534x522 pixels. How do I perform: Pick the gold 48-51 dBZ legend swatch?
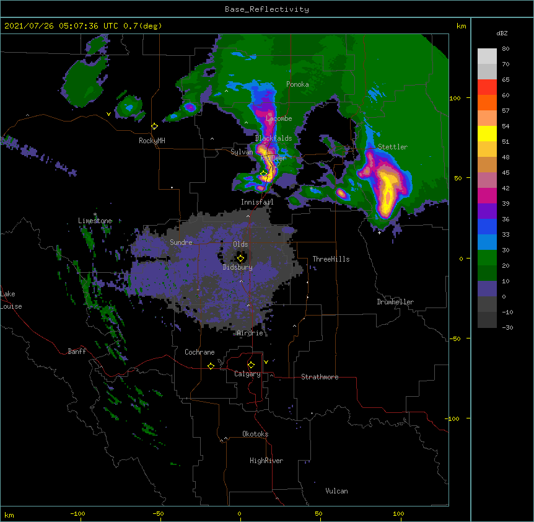(x=487, y=149)
